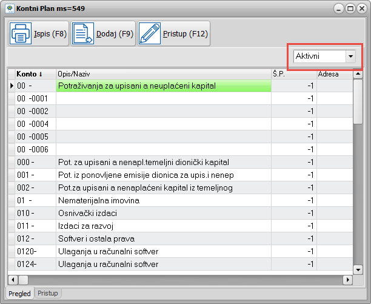
Task: Select the Izdaci za razvoj row
Action: pos(162,226)
